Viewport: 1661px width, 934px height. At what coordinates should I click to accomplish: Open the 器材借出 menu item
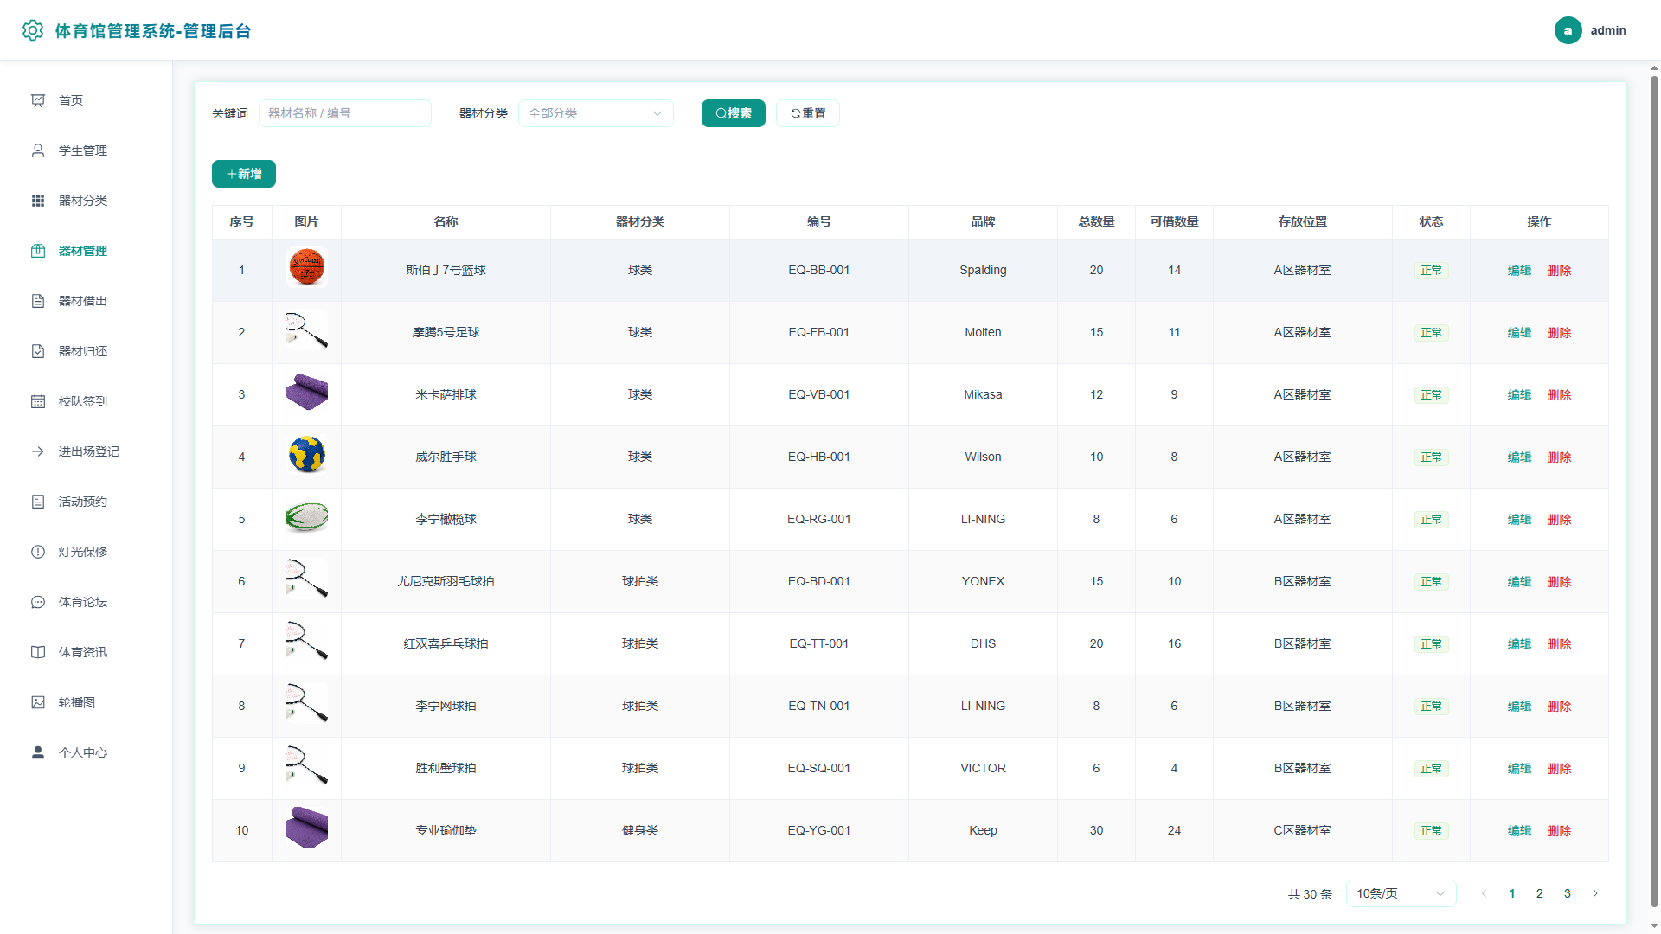83,301
